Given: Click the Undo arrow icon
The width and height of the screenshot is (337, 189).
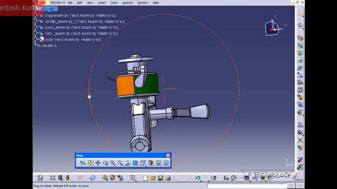Looking at the screenshot, I should tap(198, 178).
